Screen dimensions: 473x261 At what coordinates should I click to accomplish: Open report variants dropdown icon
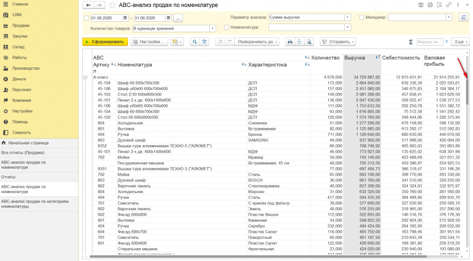tap(177, 42)
